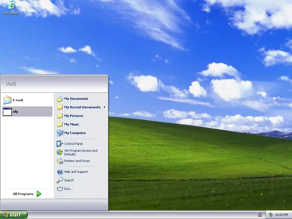Click the My Music folder icon
Viewport: 292px width, 219px height.
point(60,124)
